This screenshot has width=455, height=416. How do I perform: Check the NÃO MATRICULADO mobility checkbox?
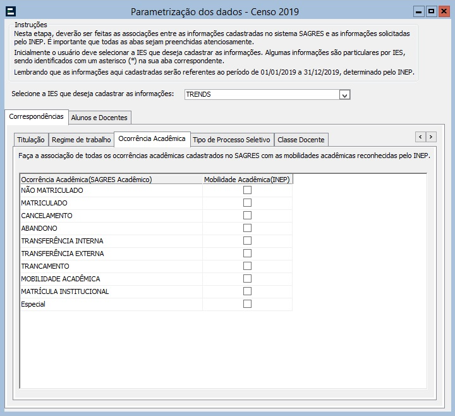click(x=247, y=190)
